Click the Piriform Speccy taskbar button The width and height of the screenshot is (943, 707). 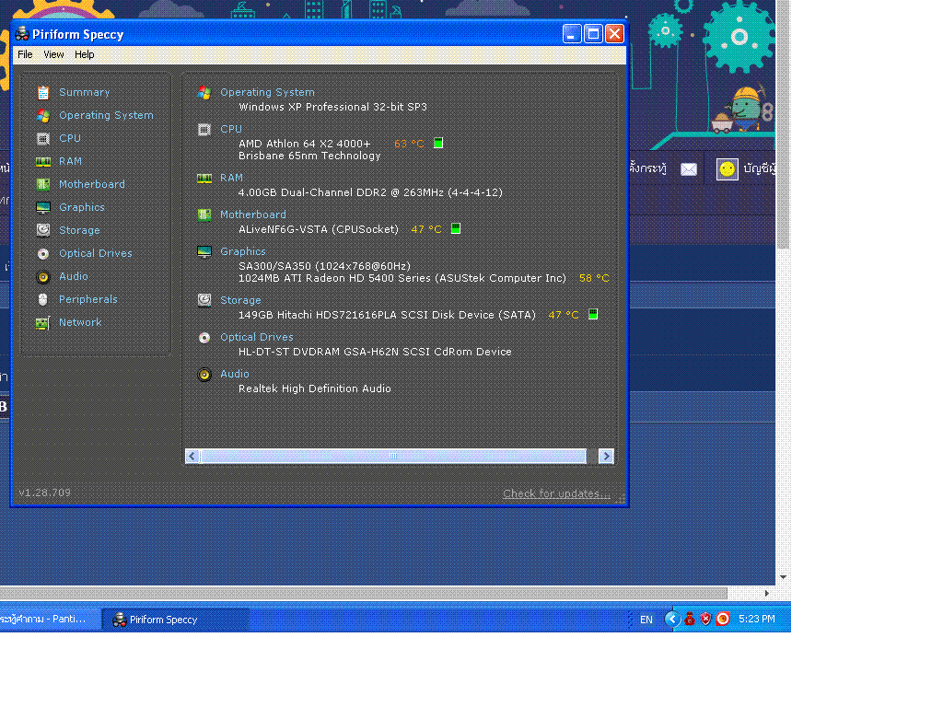[x=174, y=620]
